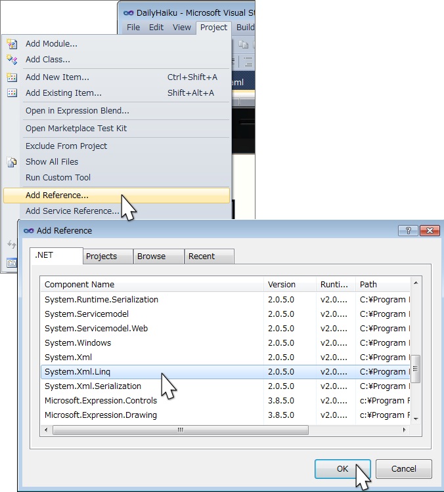The width and height of the screenshot is (444, 492).
Task: Select Microsoft.Expression.Drawing component
Action: coord(225,415)
